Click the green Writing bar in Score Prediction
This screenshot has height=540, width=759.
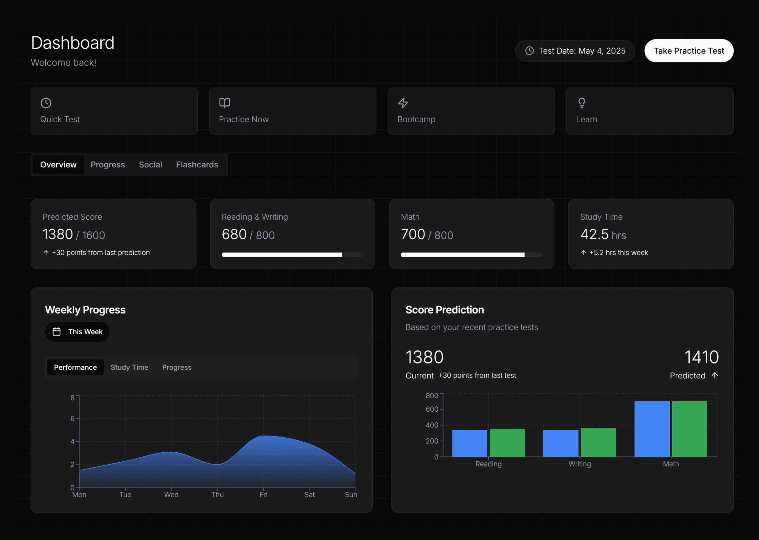(598, 443)
